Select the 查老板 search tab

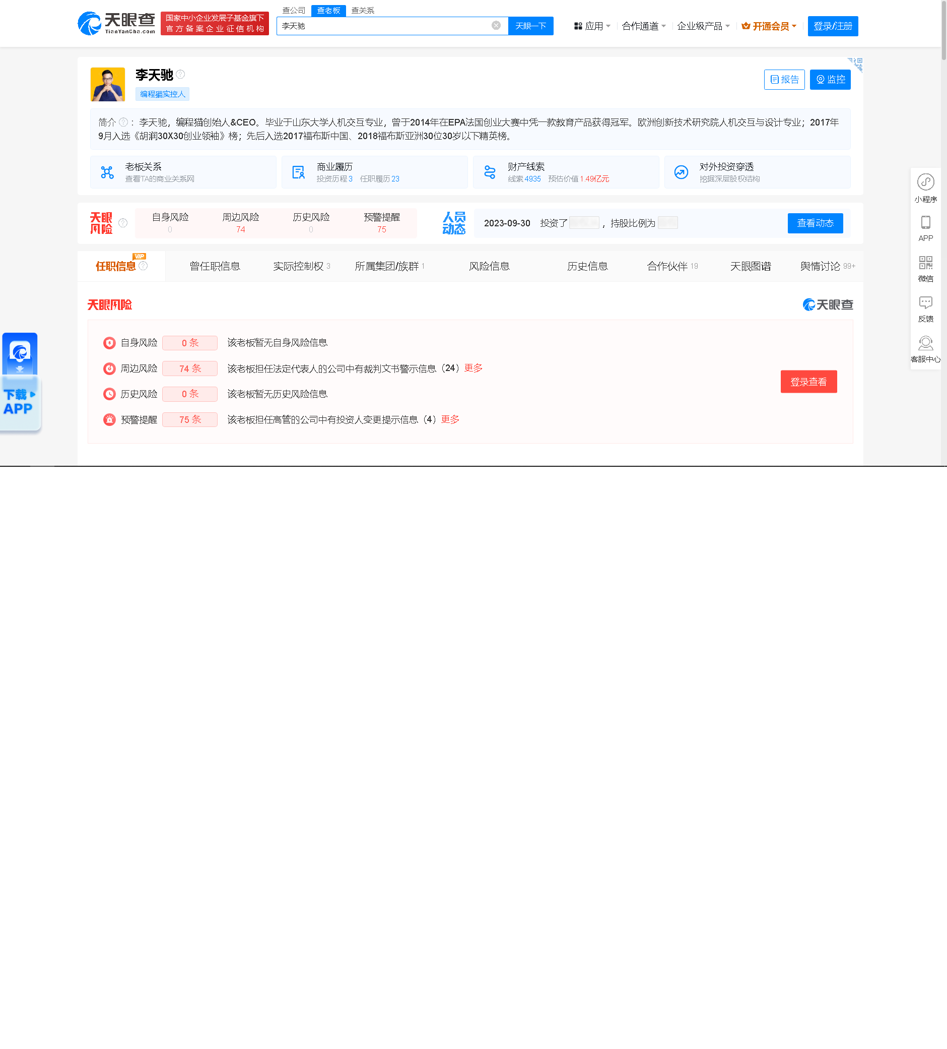328,11
